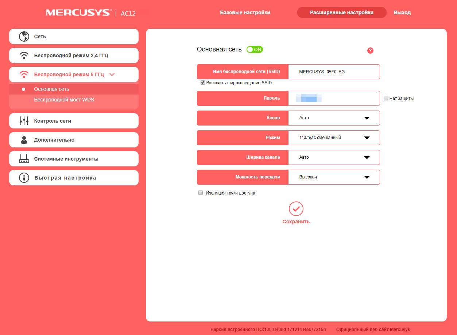457x335 pixels.
Task: Uncheck Включить широковещание SSID checkbox
Action: point(203,83)
